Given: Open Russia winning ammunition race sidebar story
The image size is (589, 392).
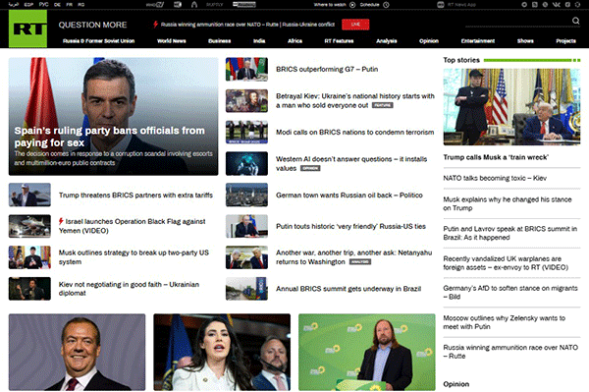Looking at the screenshot, I should 510,352.
